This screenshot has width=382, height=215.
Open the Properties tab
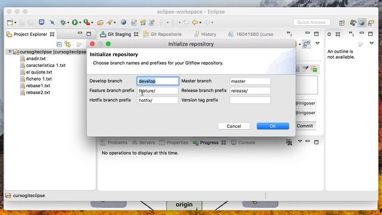pyautogui.click(x=174, y=142)
